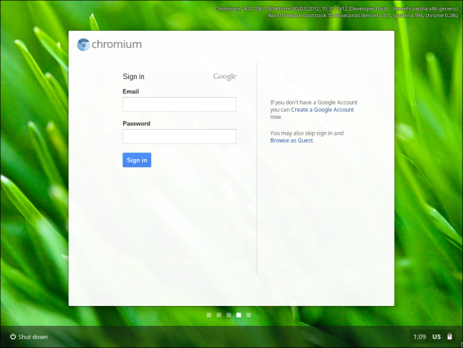
Task: Click the Non-firmware boot time text
Action: [x=363, y=16]
